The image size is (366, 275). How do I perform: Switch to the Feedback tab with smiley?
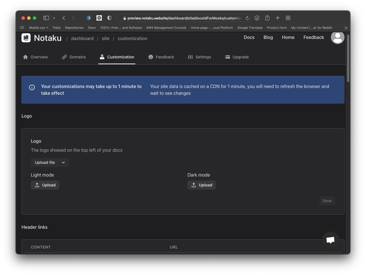[161, 57]
